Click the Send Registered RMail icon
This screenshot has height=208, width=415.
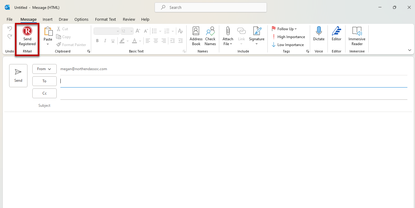coord(27,36)
